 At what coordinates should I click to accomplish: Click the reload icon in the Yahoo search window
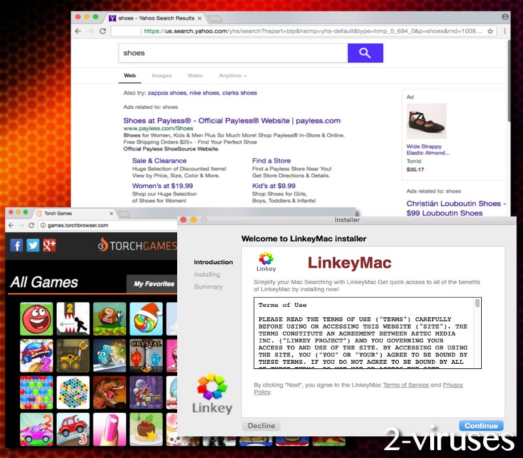click(102, 31)
